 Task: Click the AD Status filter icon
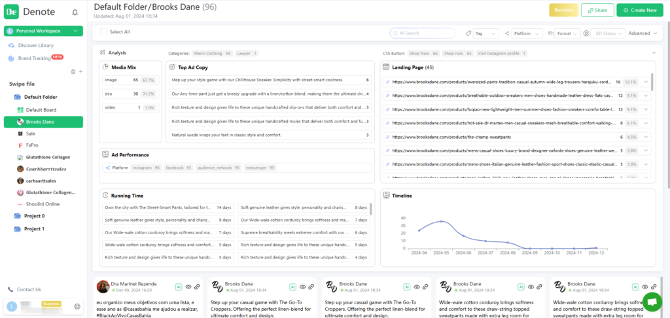click(x=586, y=33)
